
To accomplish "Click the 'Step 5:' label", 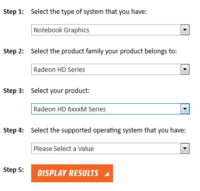I will (14, 170).
